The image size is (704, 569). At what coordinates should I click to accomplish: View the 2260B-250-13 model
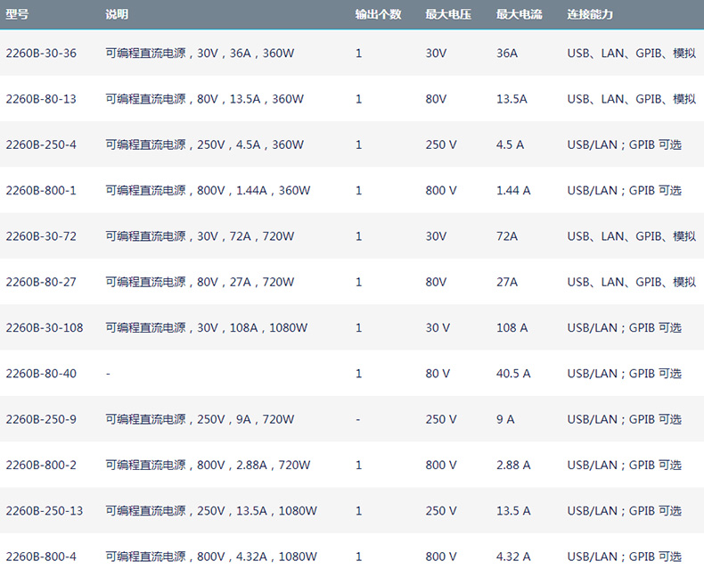(45, 511)
